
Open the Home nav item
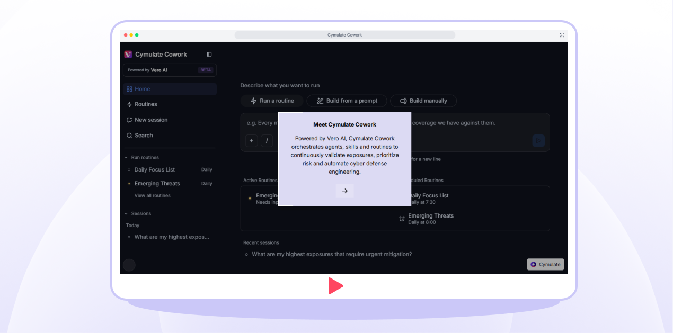170,89
